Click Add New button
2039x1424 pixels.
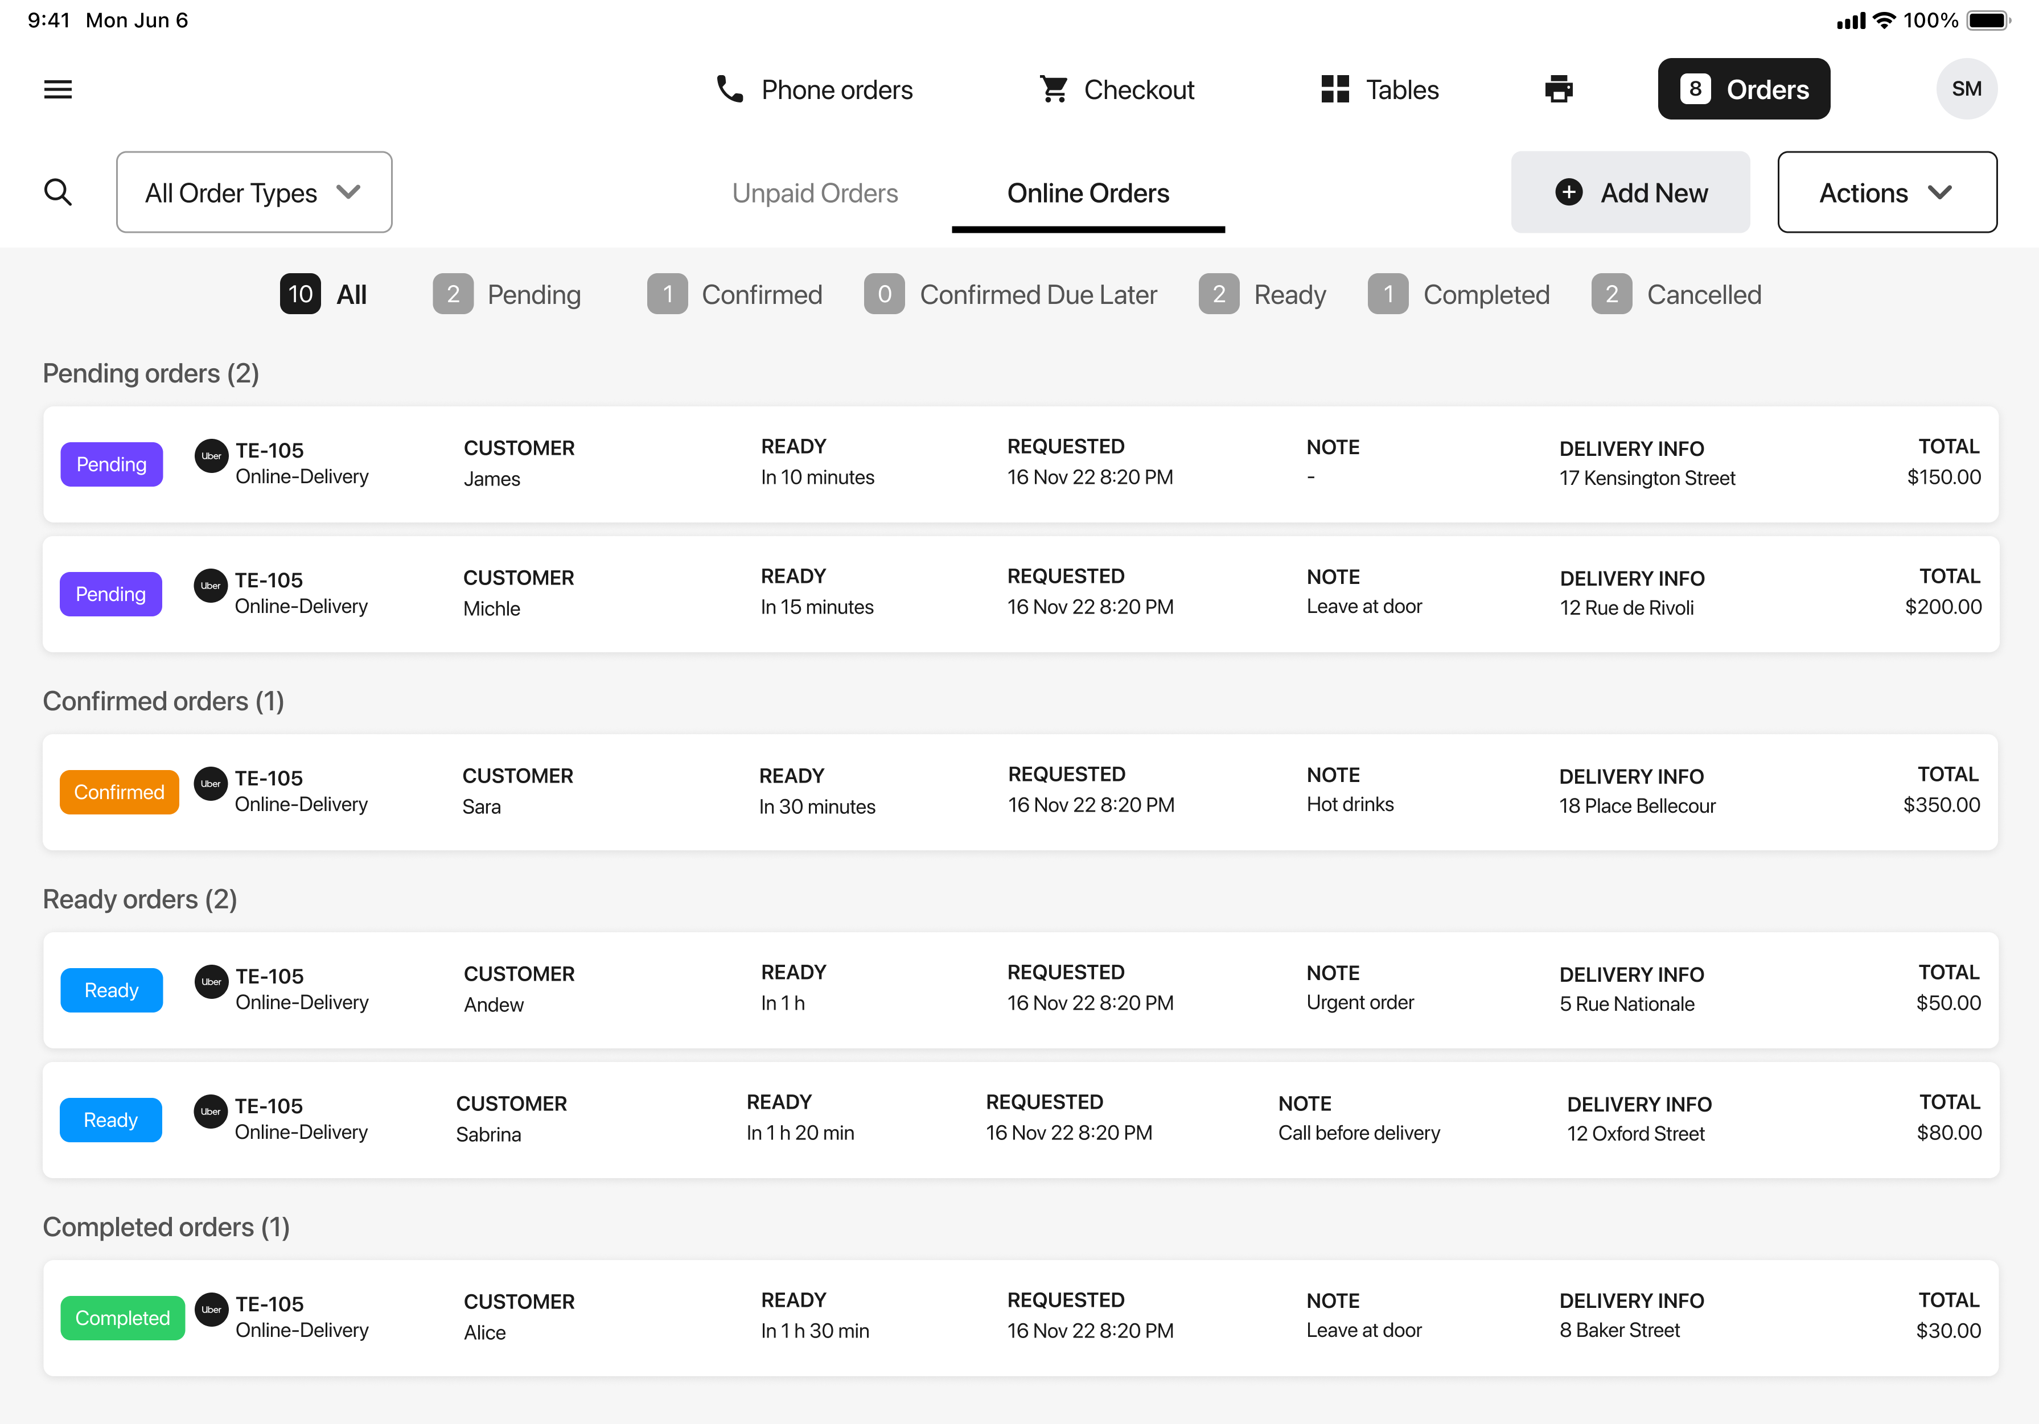1630,192
